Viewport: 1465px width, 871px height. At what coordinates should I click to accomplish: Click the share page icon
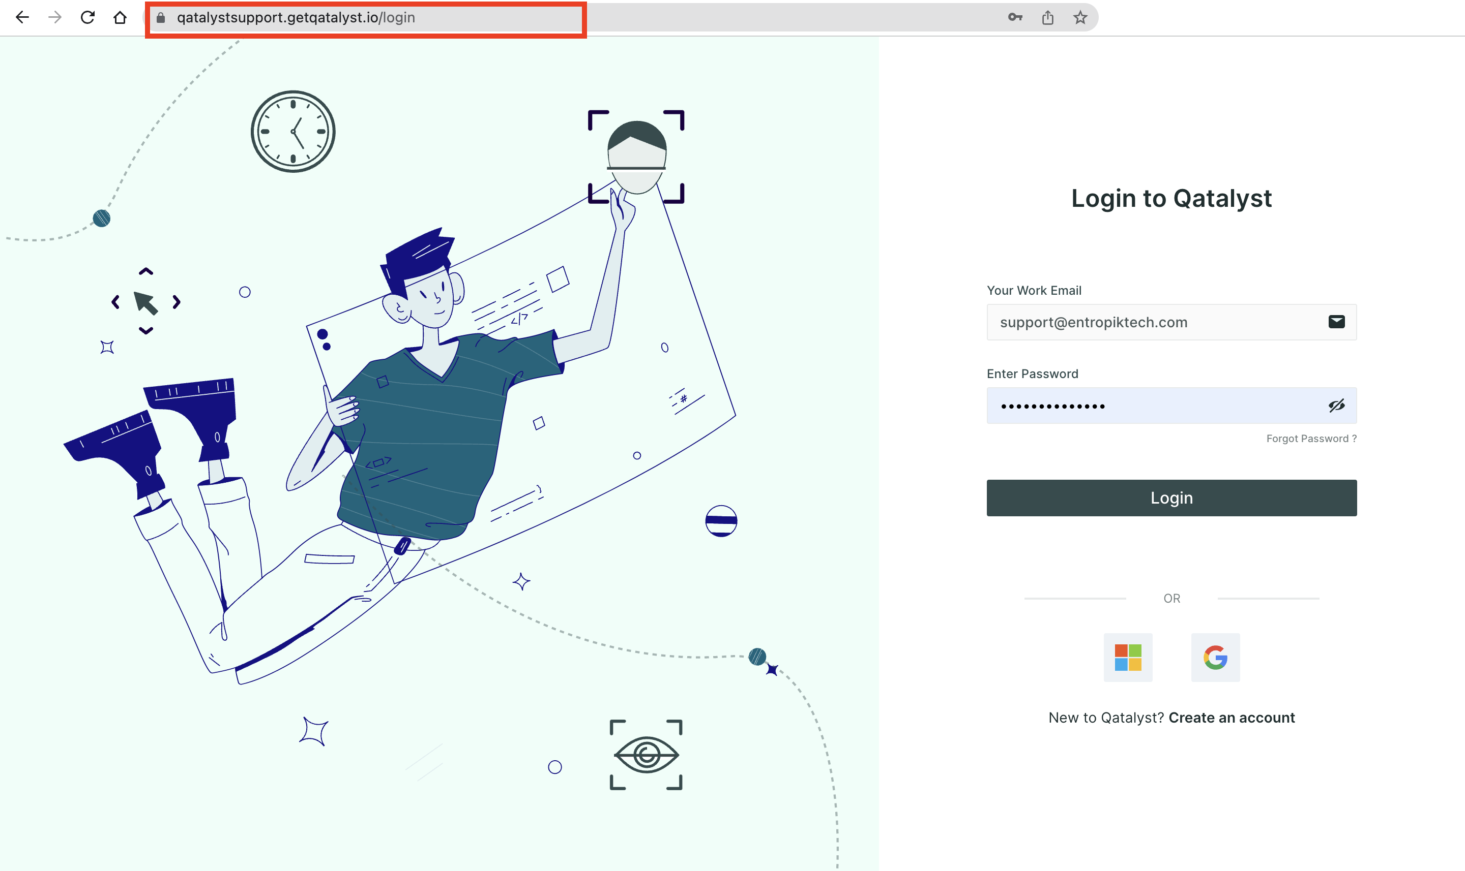[x=1048, y=18]
